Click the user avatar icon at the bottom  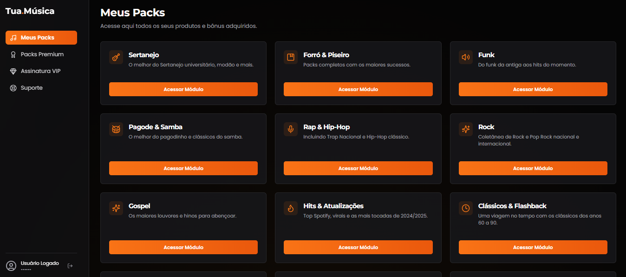(x=10, y=264)
